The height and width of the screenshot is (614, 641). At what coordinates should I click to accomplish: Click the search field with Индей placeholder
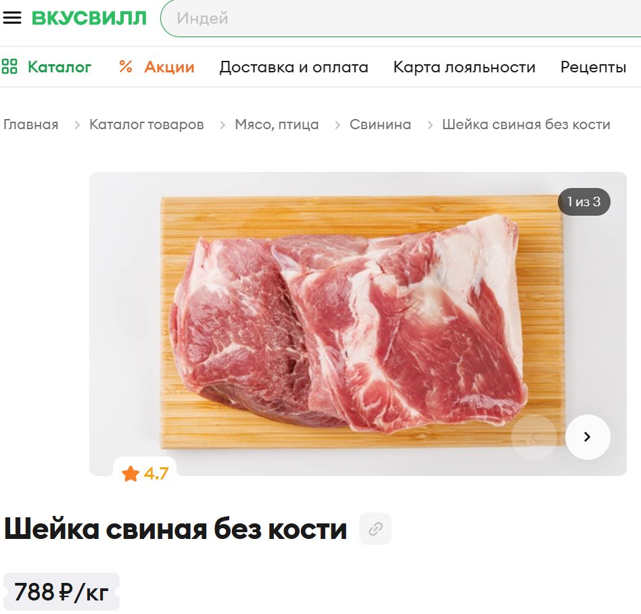click(400, 18)
